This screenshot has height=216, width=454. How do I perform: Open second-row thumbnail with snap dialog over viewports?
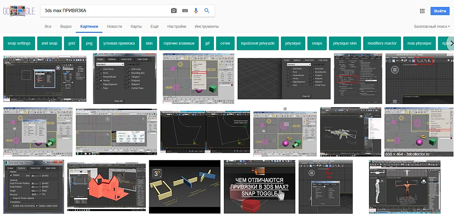pos(38,132)
